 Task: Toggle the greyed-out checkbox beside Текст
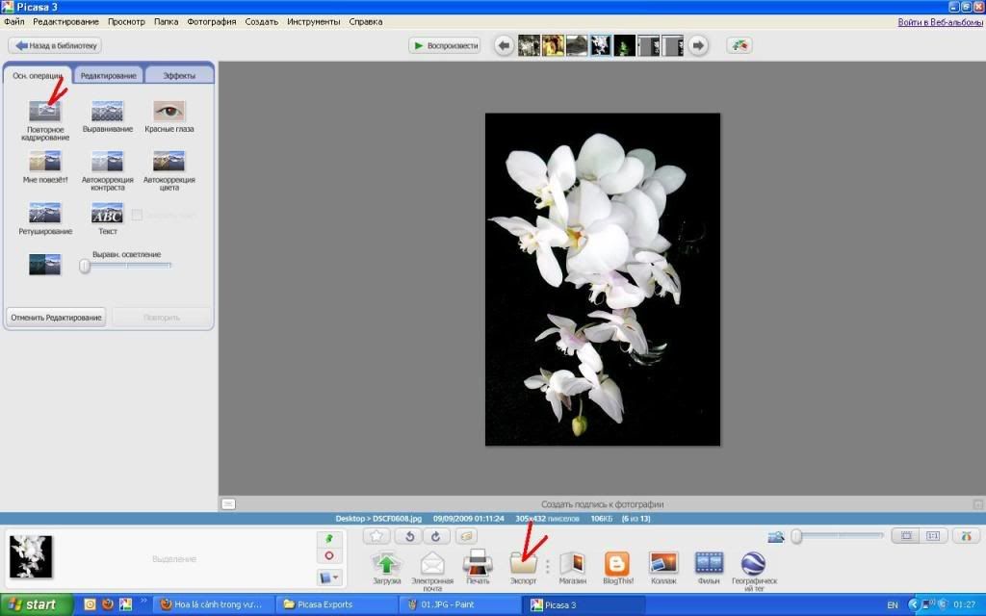pyautogui.click(x=137, y=215)
